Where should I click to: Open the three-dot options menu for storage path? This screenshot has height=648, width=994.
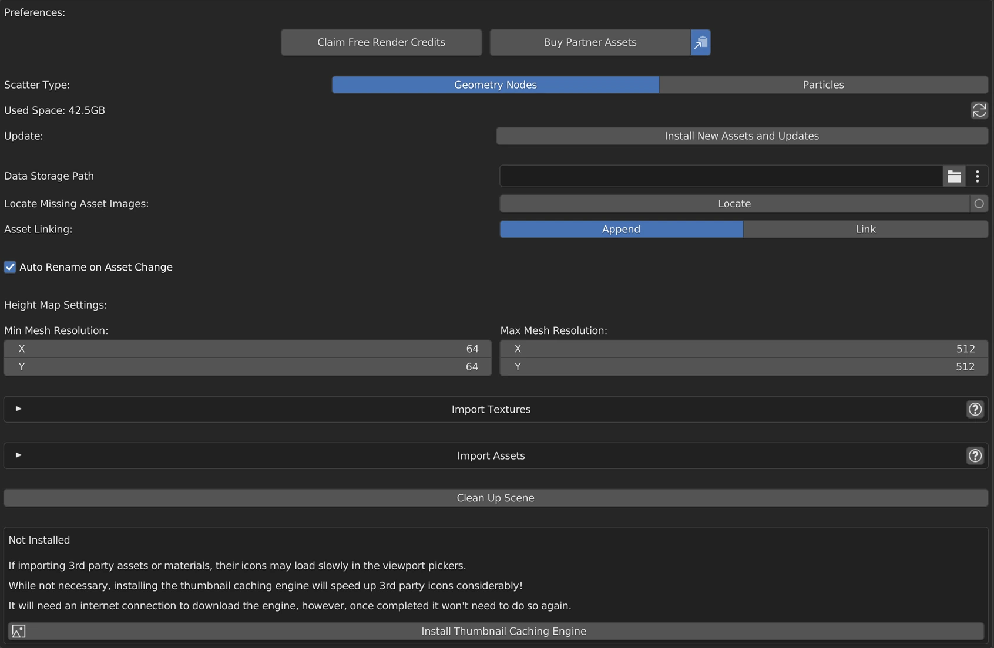pos(977,176)
